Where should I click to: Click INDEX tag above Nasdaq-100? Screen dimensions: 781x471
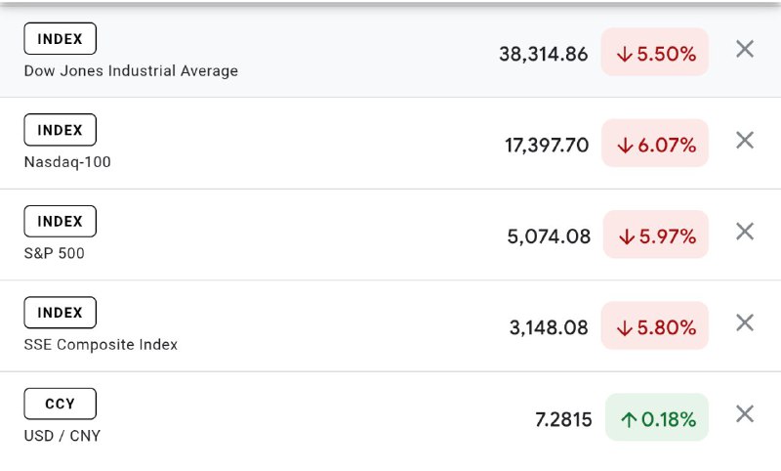pyautogui.click(x=60, y=130)
